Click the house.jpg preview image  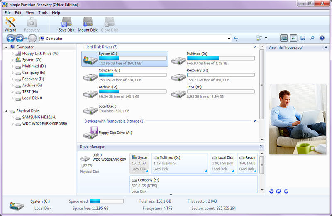pos(298,119)
